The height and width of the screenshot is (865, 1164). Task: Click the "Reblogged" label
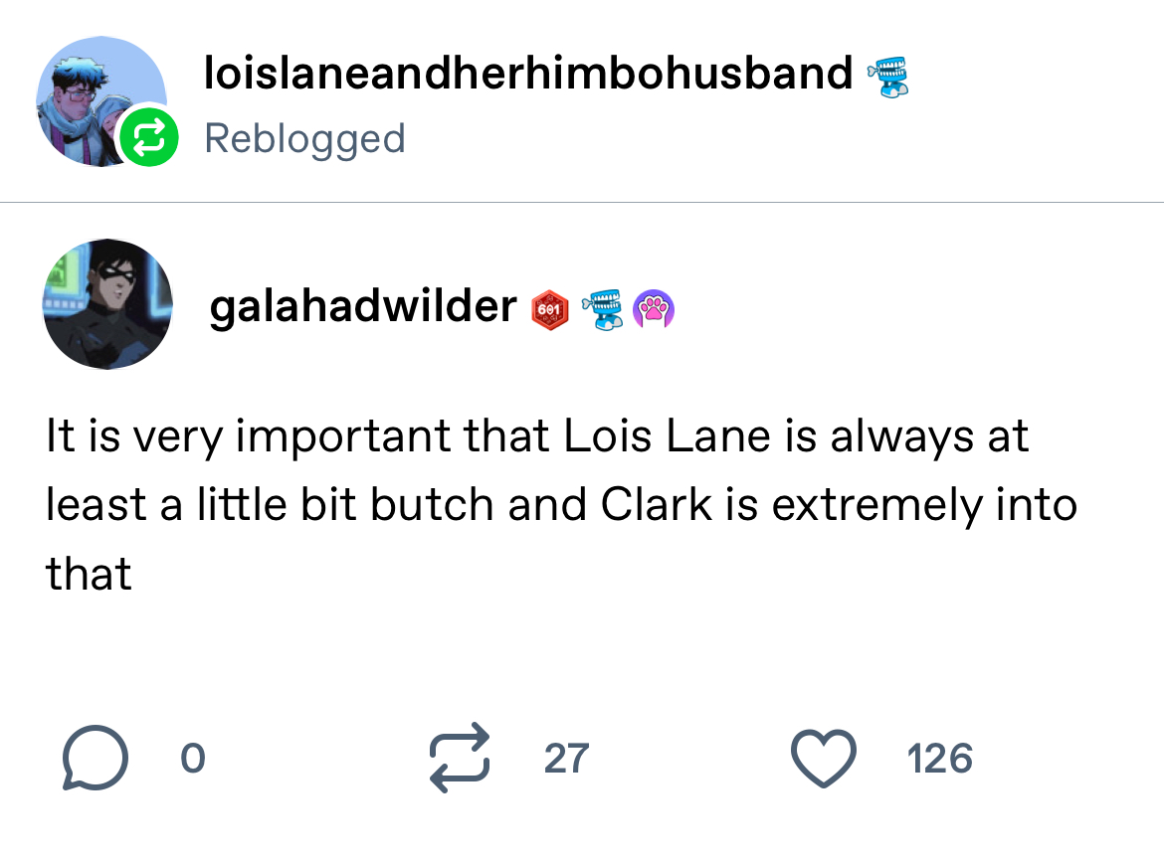pos(304,138)
